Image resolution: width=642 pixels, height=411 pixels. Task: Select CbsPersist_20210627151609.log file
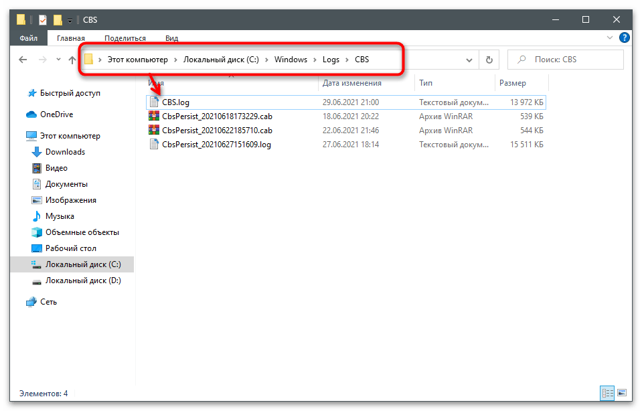[346, 144]
